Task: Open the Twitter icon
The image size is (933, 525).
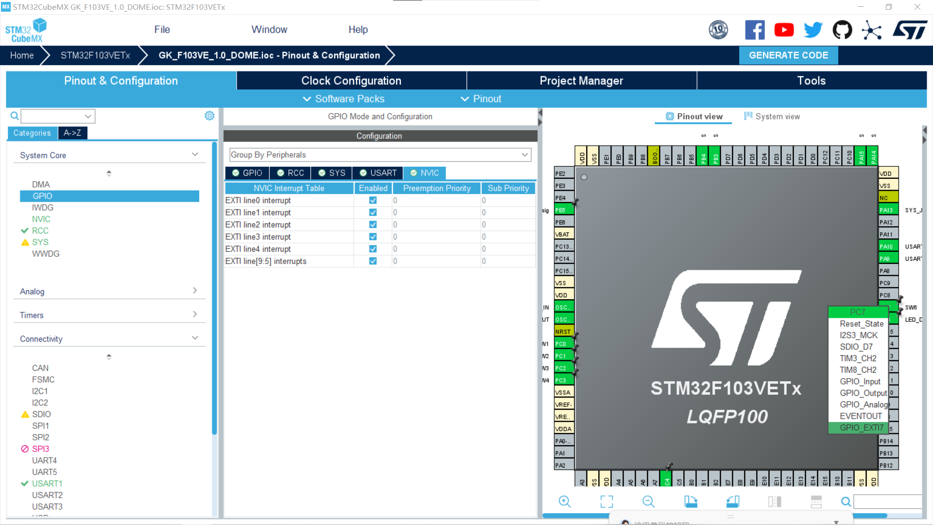Action: (813, 30)
